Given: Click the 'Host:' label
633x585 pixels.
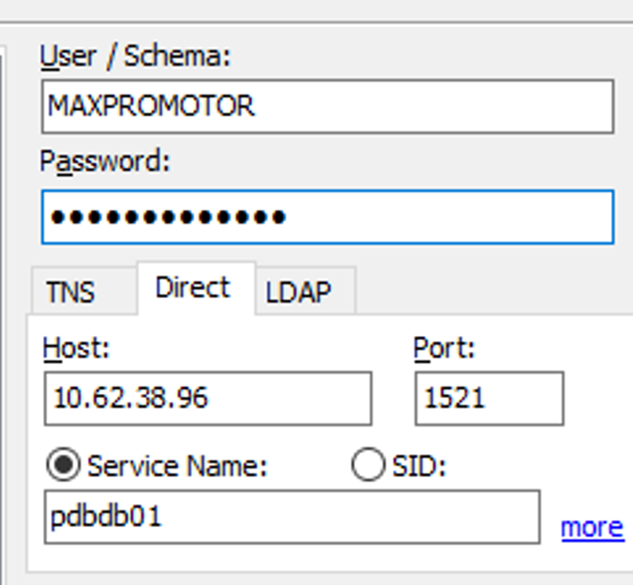Looking at the screenshot, I should click(77, 348).
